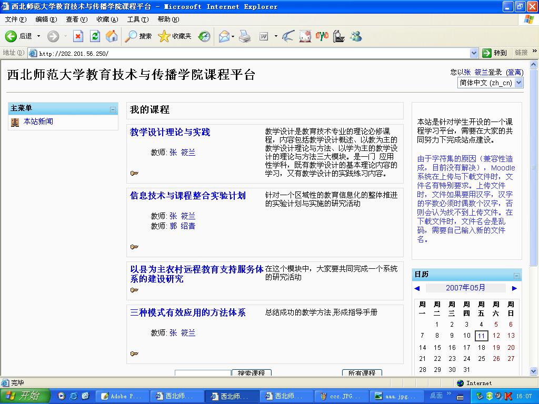Viewport: 539px width, 404px height.
Task: Click the red K tray icon
Action: tap(508, 397)
